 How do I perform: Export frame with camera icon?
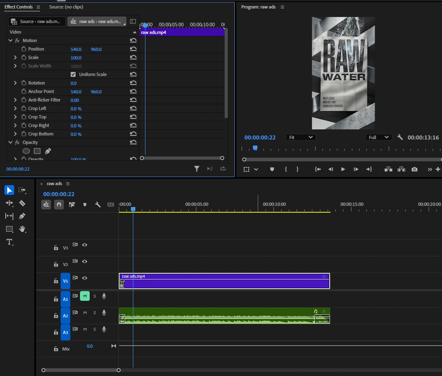415,169
